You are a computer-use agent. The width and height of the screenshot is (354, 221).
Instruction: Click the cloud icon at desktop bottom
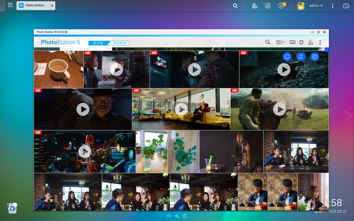[169, 216]
